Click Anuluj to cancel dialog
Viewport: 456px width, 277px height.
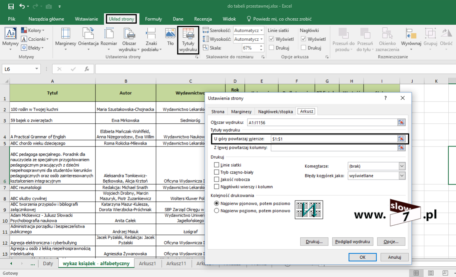[394, 257]
